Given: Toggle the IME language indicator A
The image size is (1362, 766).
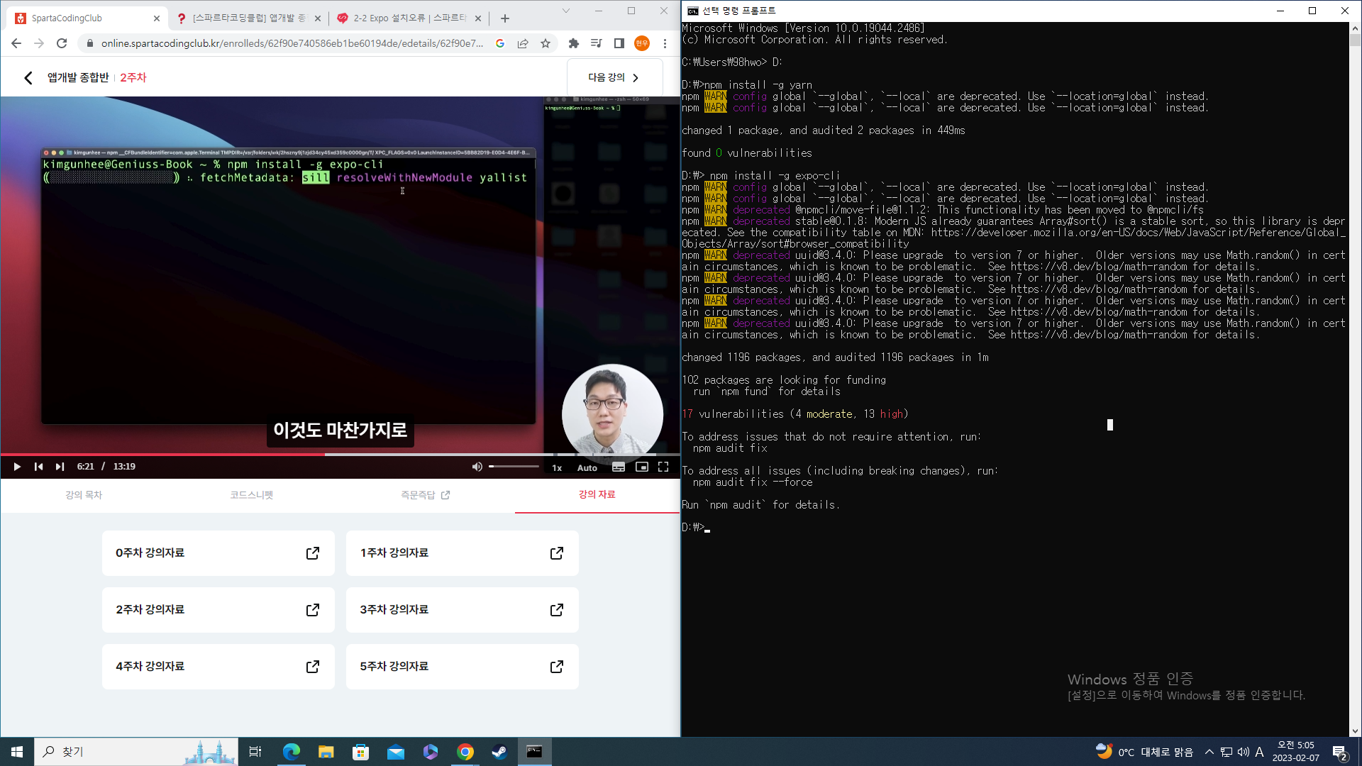Looking at the screenshot, I should 1260,752.
